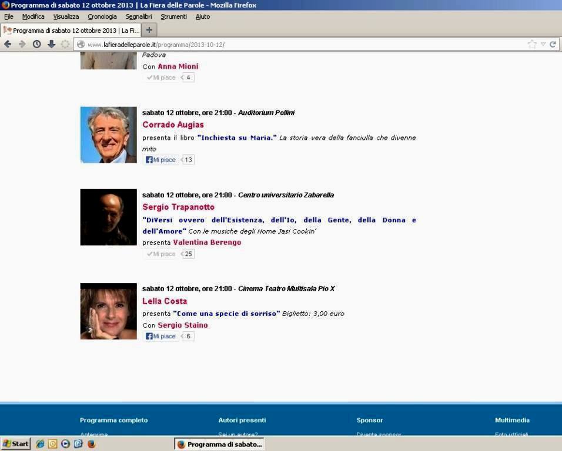
Task: Click Lella Costa's portrait thumbnail
Action: click(x=108, y=311)
